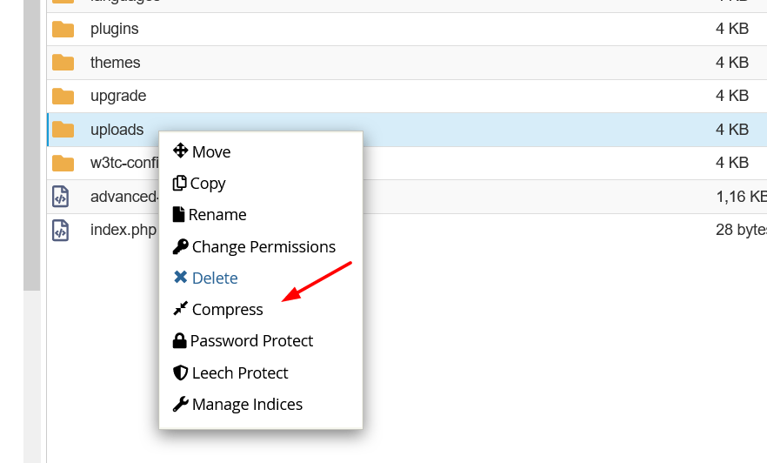Select Manage Indices menu option

(247, 405)
